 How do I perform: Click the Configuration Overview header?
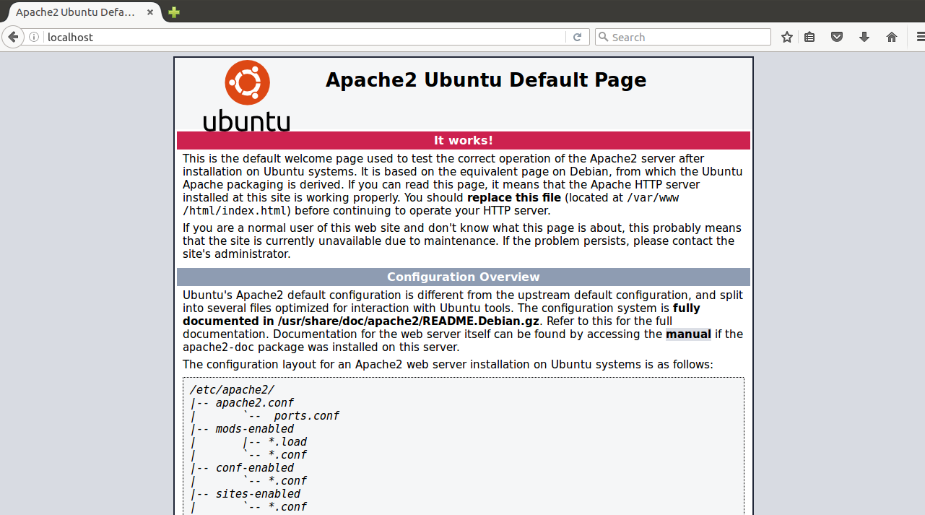point(464,277)
